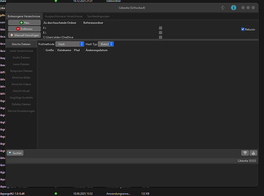
Task: Click the green plus icon on Neu
Action: [21, 23]
